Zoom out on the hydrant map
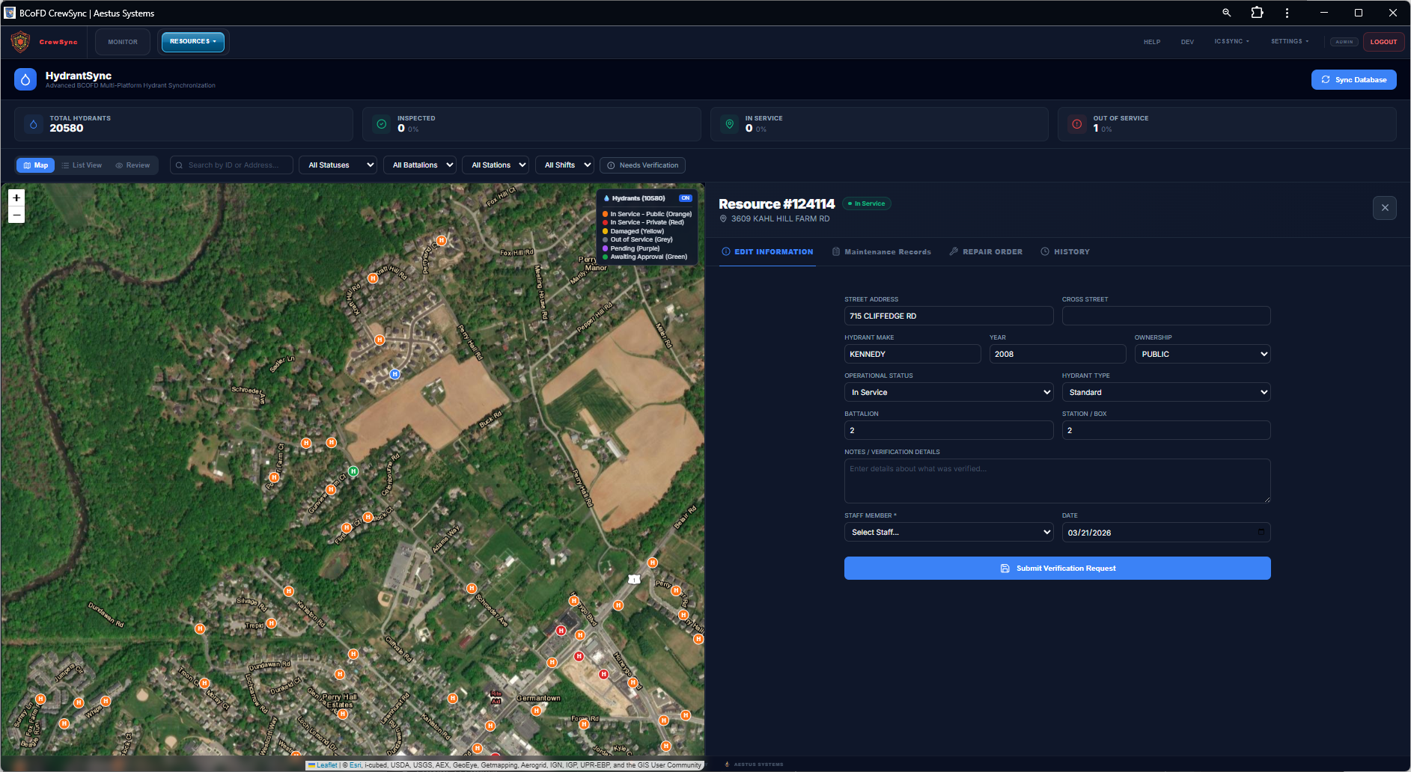Screen dimensions: 1411x772 (x=16, y=215)
